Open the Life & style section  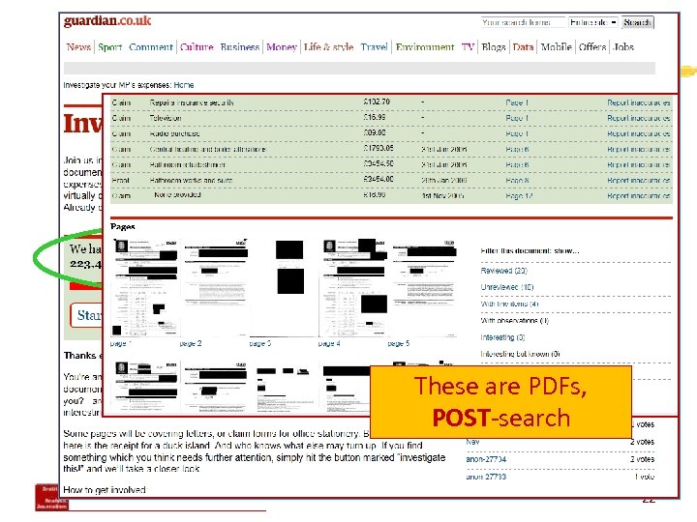click(x=328, y=47)
